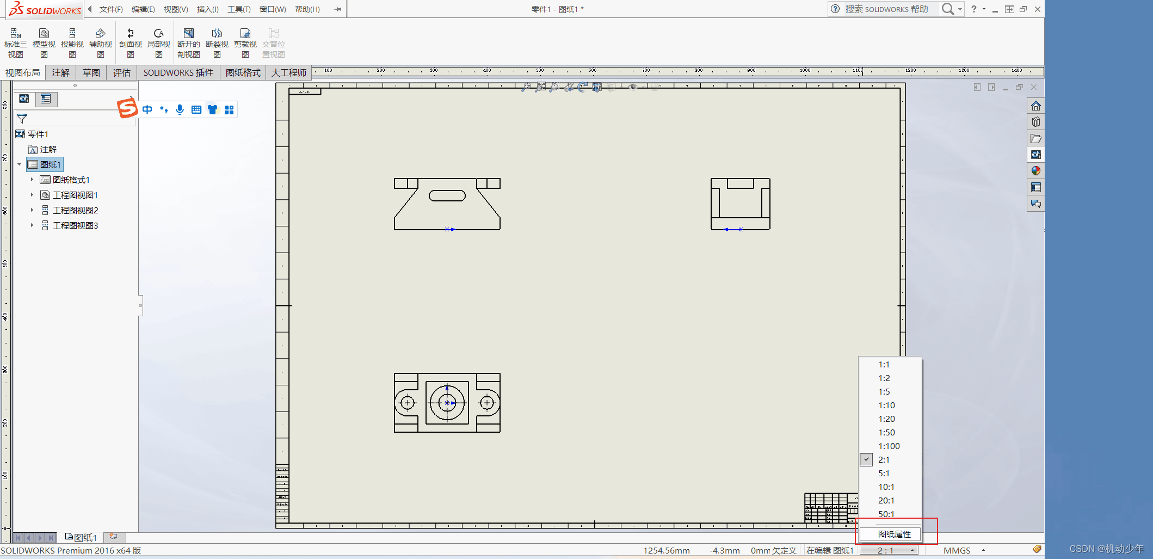This screenshot has width=1153, height=559.
Task: Switch to the 图纸格式 ribbon tab
Action: 243,72
